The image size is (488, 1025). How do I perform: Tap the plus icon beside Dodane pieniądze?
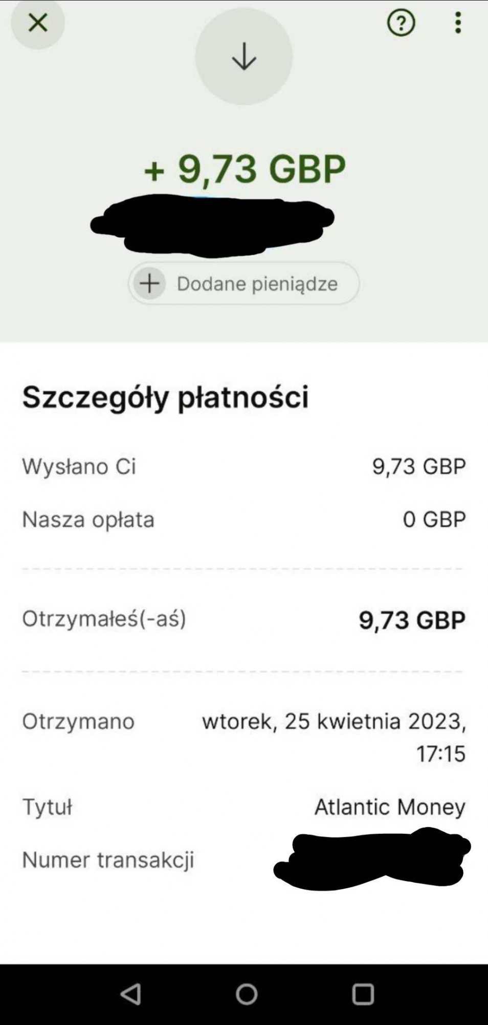point(149,283)
